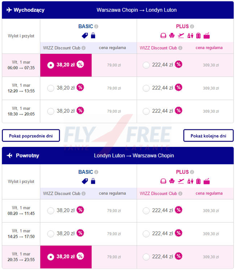Select 12:20 outbound BASIC fare radio button
This screenshot has width=235, height=270.
tap(51, 88)
